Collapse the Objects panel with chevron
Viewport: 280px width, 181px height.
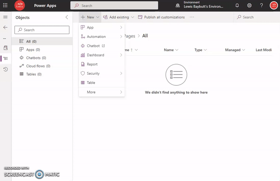click(67, 18)
